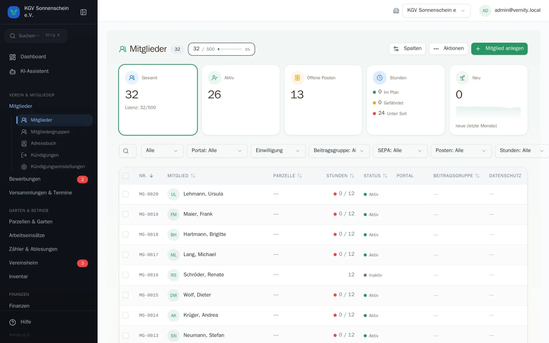Click the Mitglied anlegen button
Screen dimensions: 549x343
(x=499, y=49)
